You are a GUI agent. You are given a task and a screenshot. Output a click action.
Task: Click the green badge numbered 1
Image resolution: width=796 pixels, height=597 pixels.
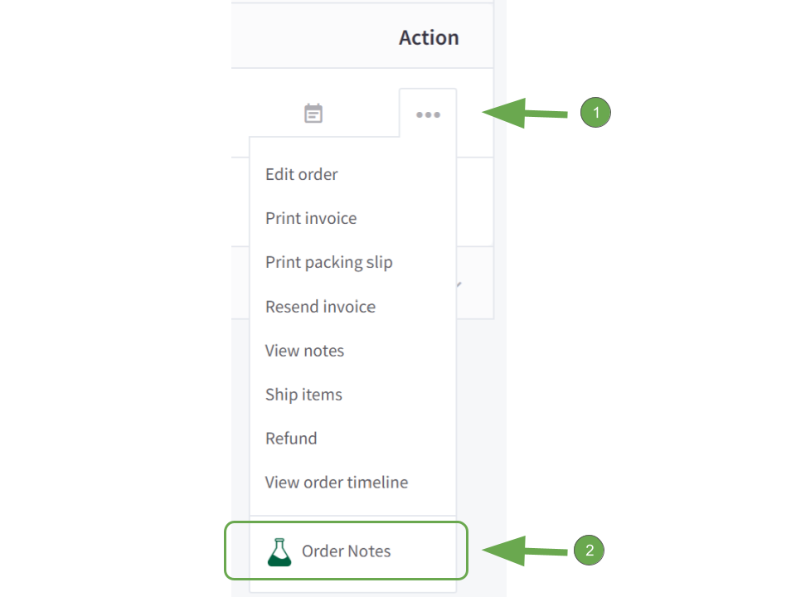[595, 112]
